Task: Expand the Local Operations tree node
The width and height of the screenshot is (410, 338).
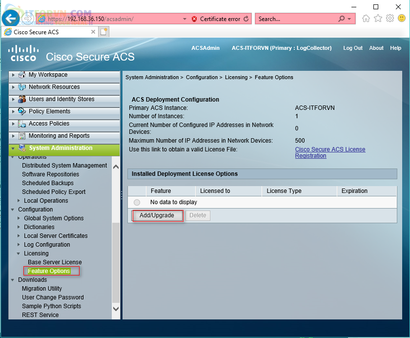Action: click(19, 201)
